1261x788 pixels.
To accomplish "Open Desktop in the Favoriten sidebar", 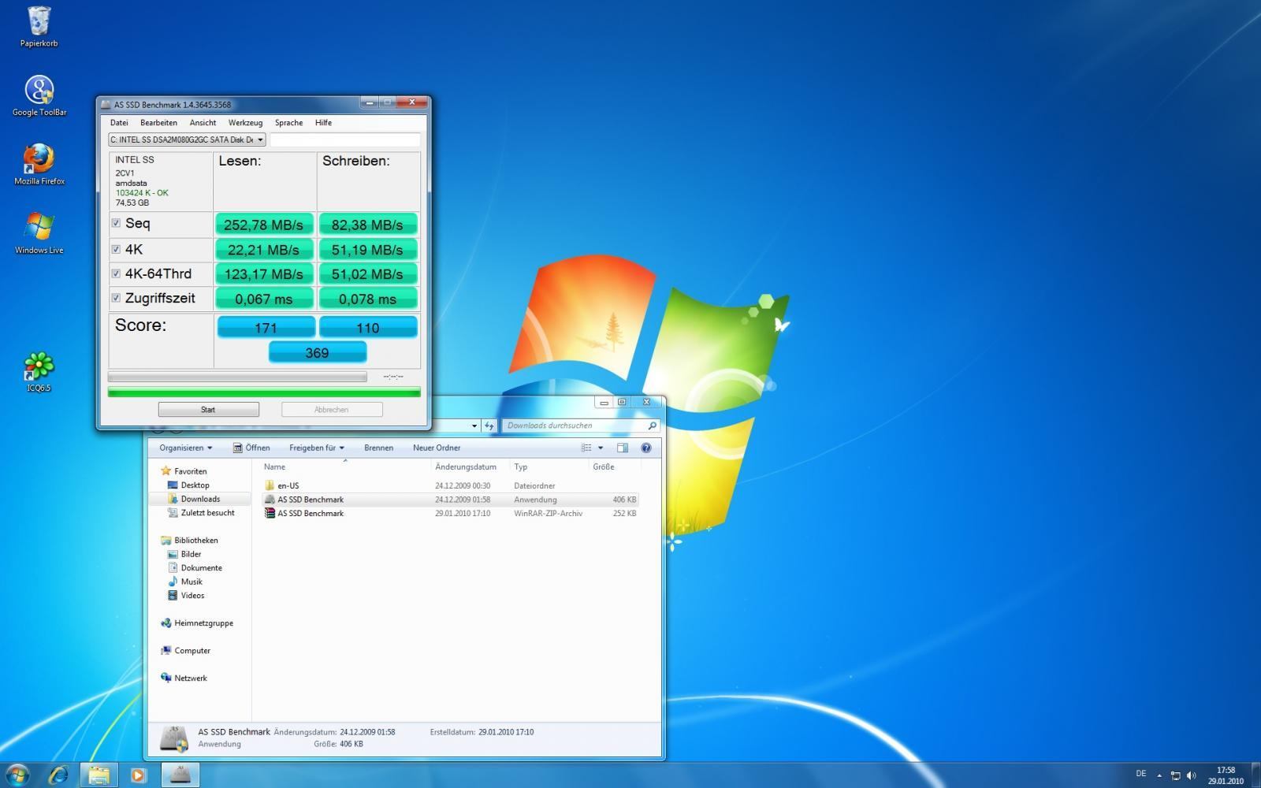I will click(x=195, y=485).
